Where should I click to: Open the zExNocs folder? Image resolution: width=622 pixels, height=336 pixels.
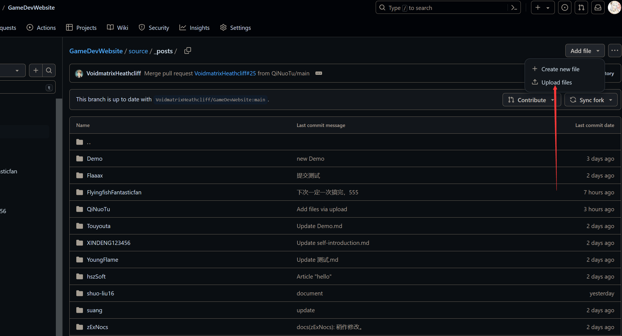point(97,327)
